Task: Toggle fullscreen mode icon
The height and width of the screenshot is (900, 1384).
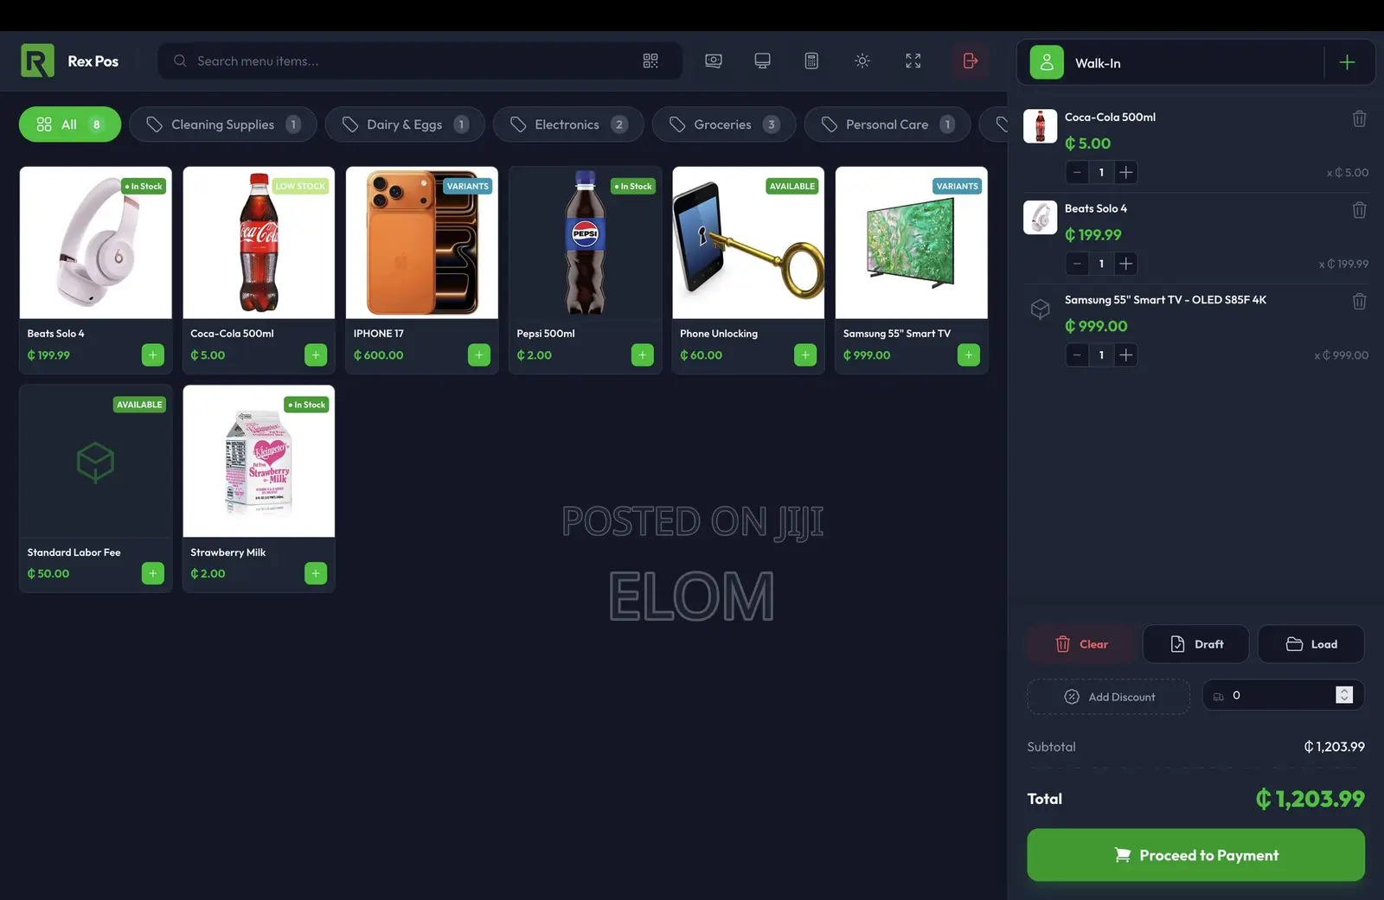Action: [x=913, y=61]
